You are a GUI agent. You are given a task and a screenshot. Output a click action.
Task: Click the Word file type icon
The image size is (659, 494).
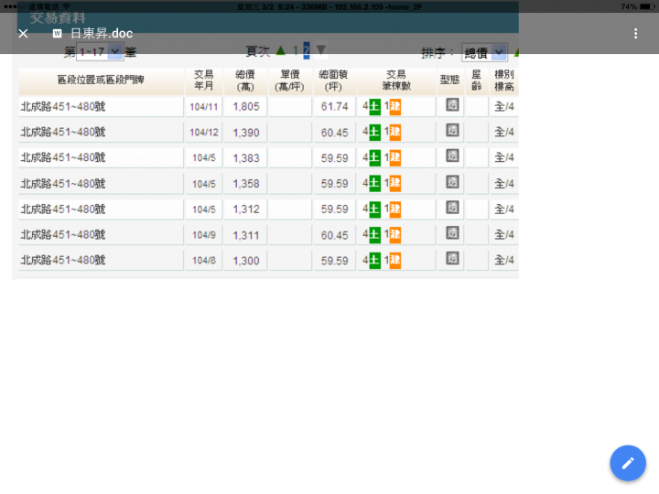coord(57,34)
